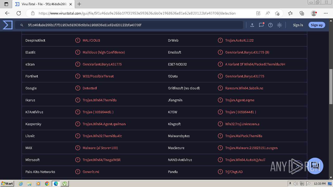Click the Kaspersky detection alert icon

coord(78,124)
